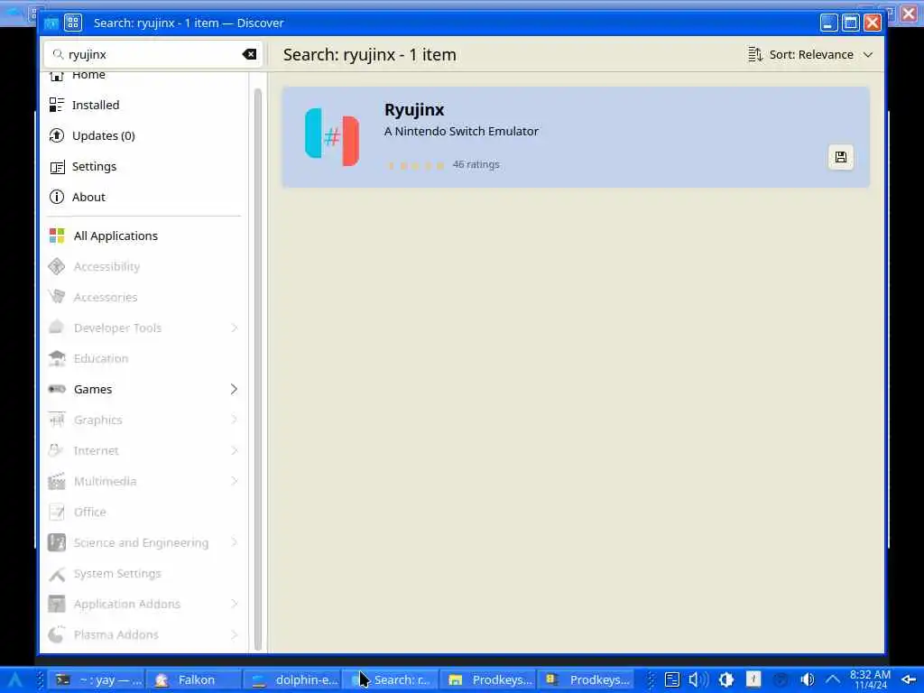Image resolution: width=924 pixels, height=693 pixels.
Task: Click the About info icon
Action: 57,197
